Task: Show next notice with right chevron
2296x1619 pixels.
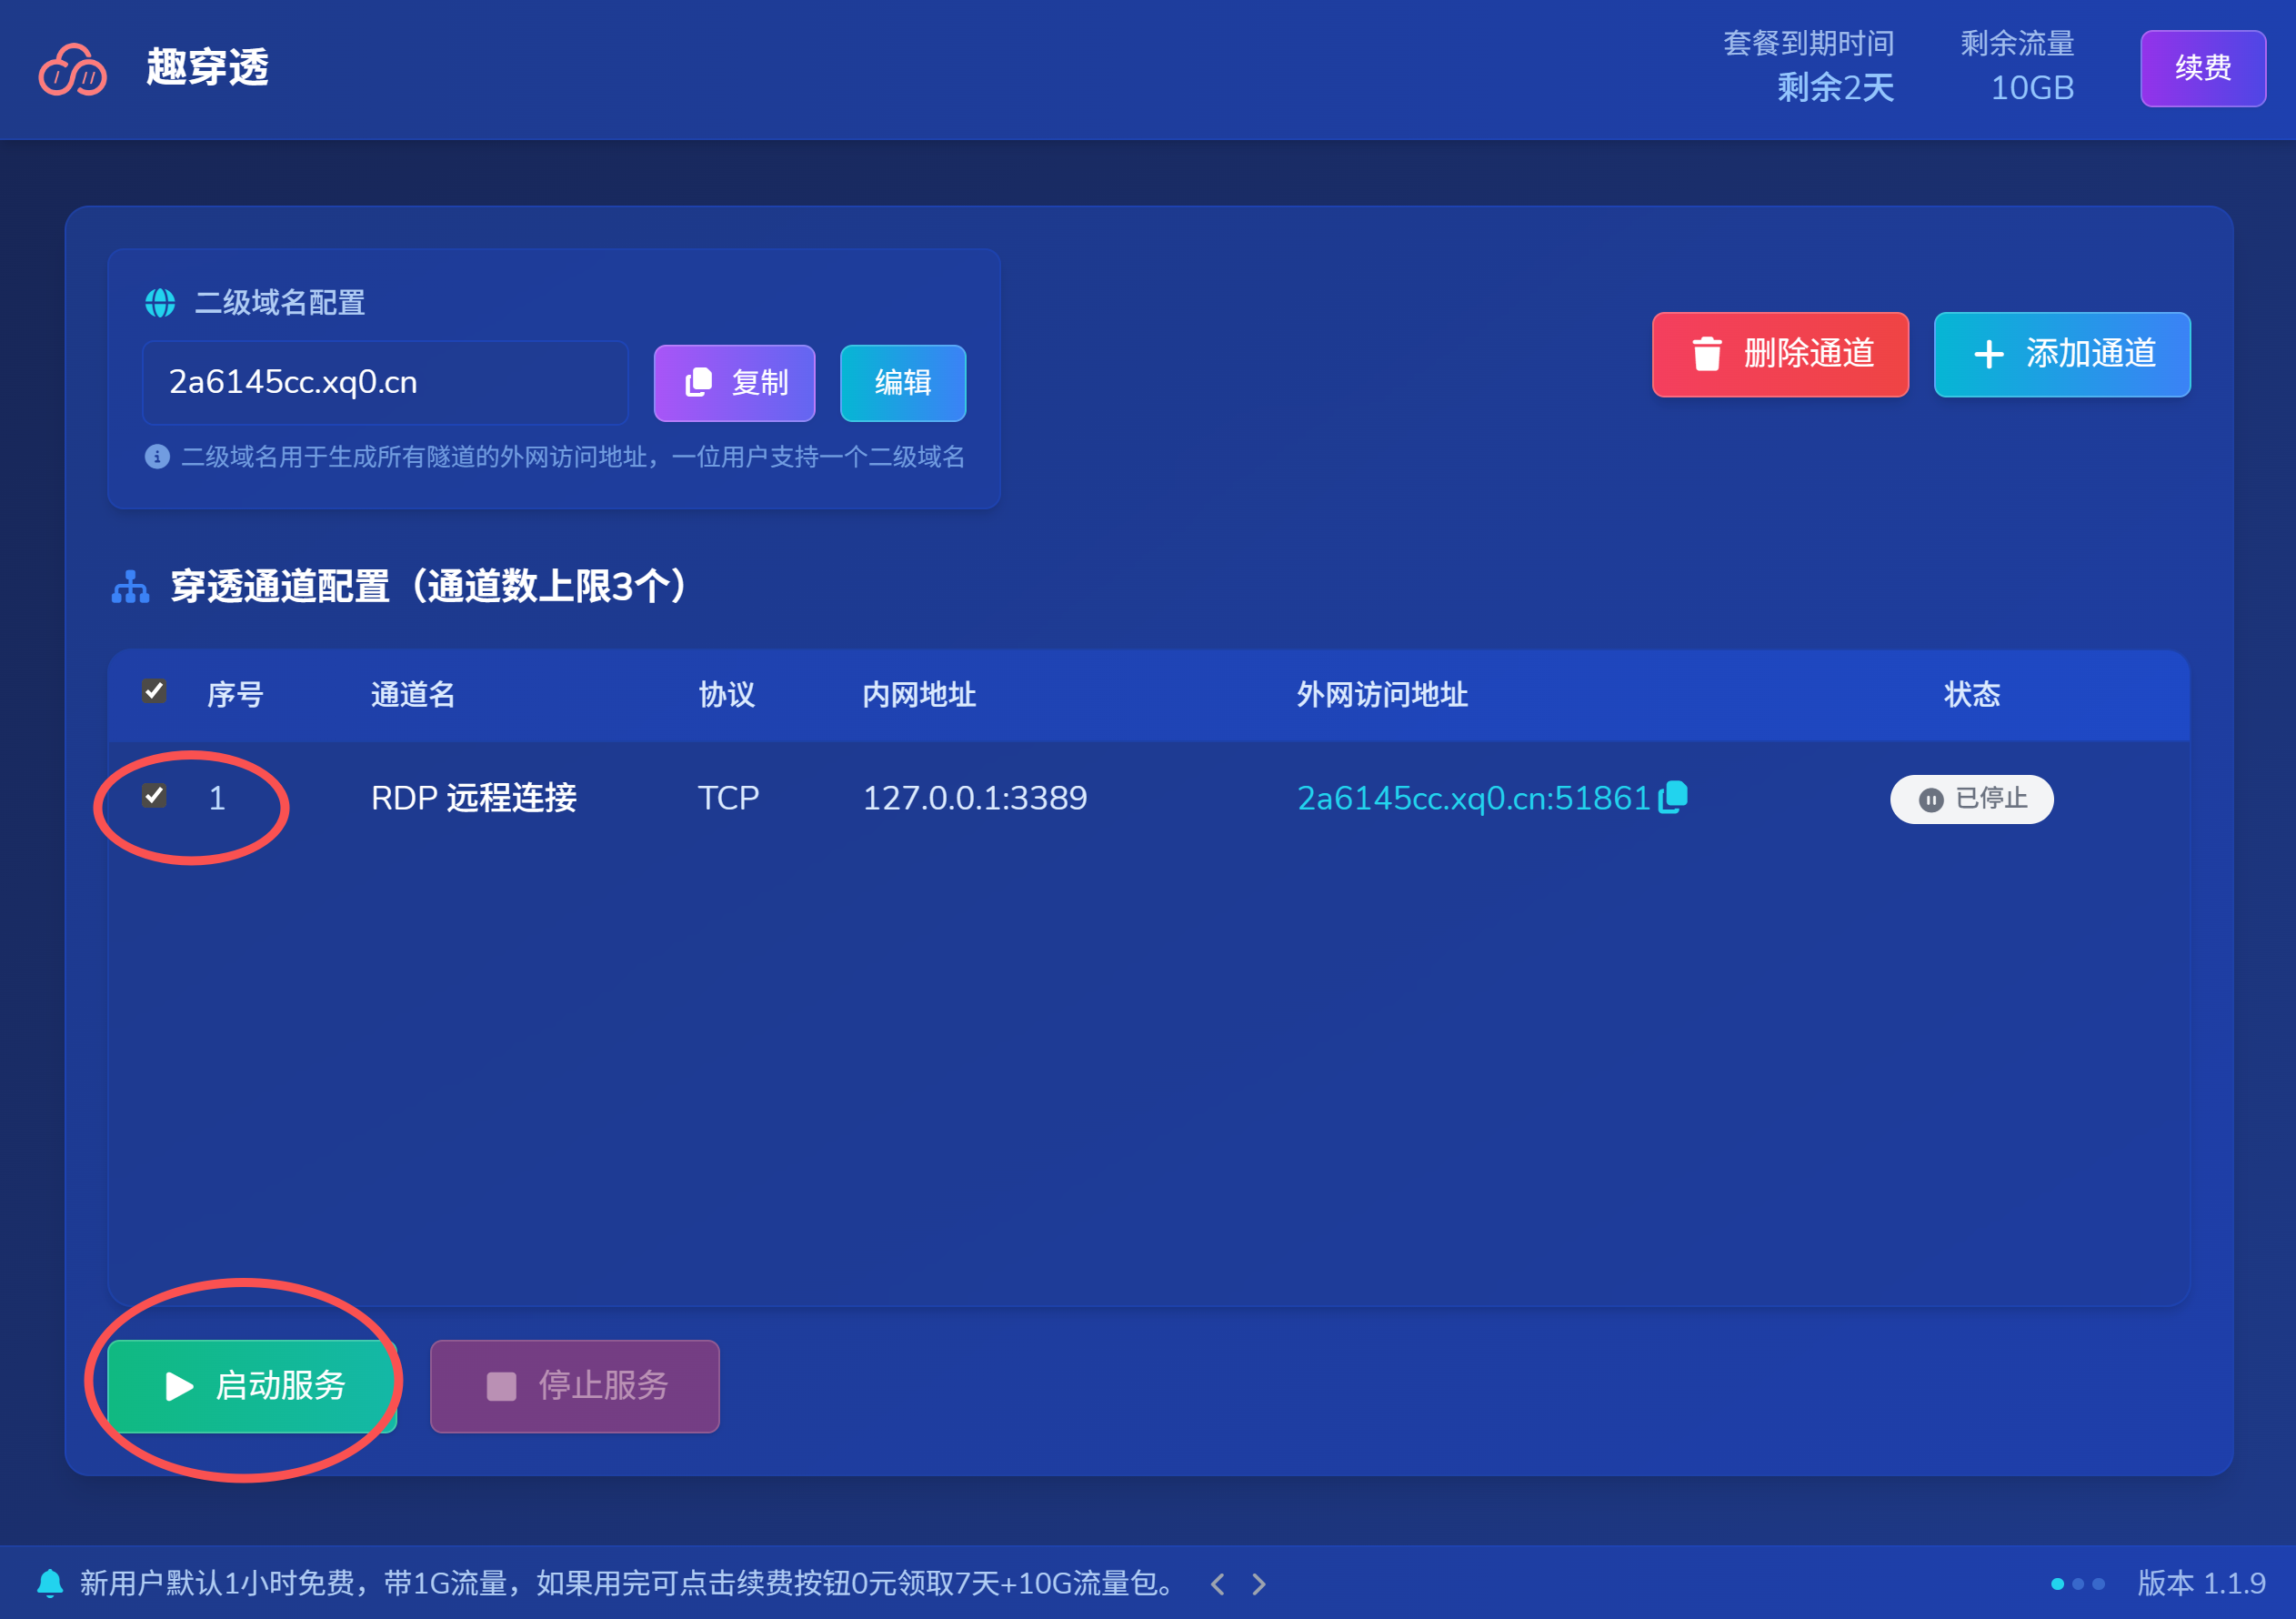Action: (x=1259, y=1584)
